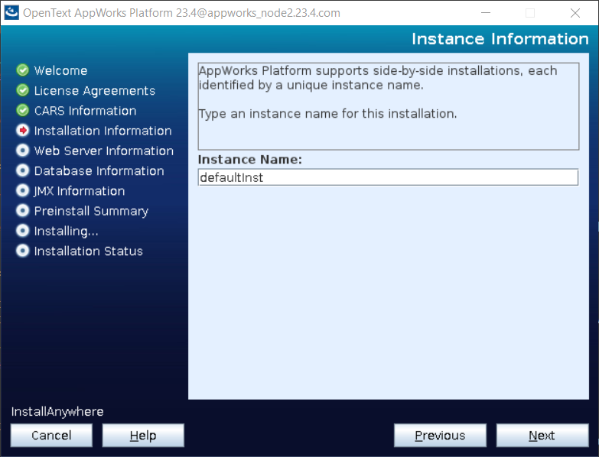Image resolution: width=599 pixels, height=457 pixels.
Task: Click the step icon beside Database Information
Action: click(22, 170)
